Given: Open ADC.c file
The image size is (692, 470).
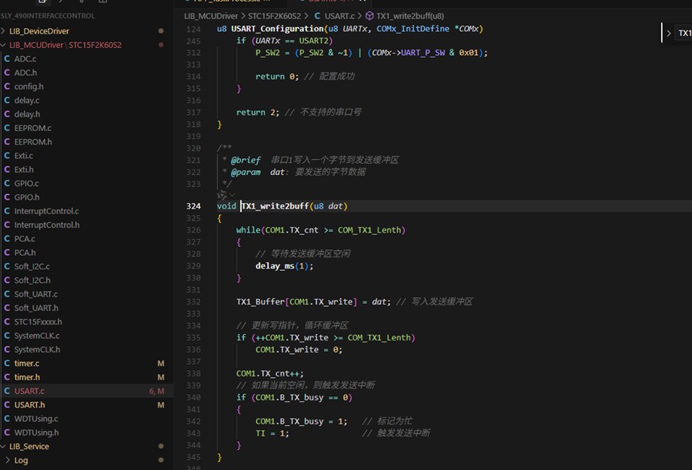Looking at the screenshot, I should click(25, 58).
